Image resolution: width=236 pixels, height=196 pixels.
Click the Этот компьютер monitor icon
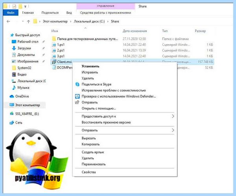pos(12,105)
